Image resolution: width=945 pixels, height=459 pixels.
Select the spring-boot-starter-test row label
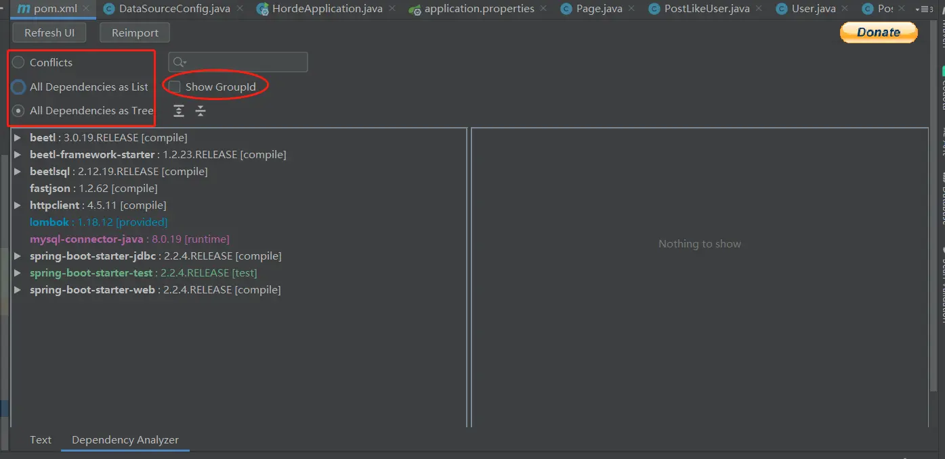pyautogui.click(x=144, y=273)
